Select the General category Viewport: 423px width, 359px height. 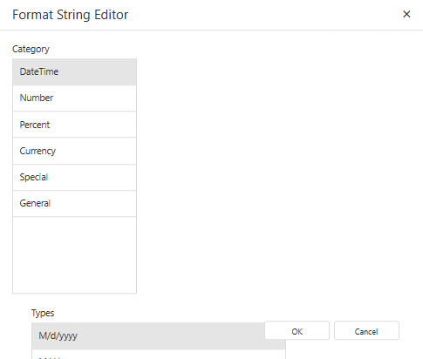(x=74, y=203)
